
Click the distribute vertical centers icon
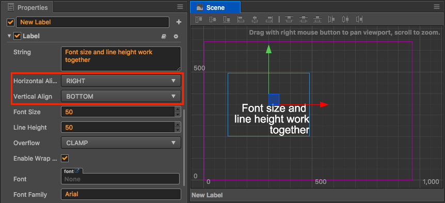(304, 19)
